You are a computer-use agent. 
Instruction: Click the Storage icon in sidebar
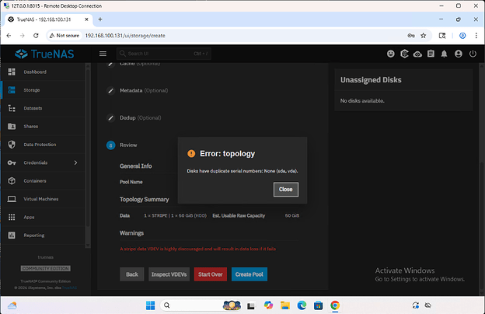coord(12,90)
